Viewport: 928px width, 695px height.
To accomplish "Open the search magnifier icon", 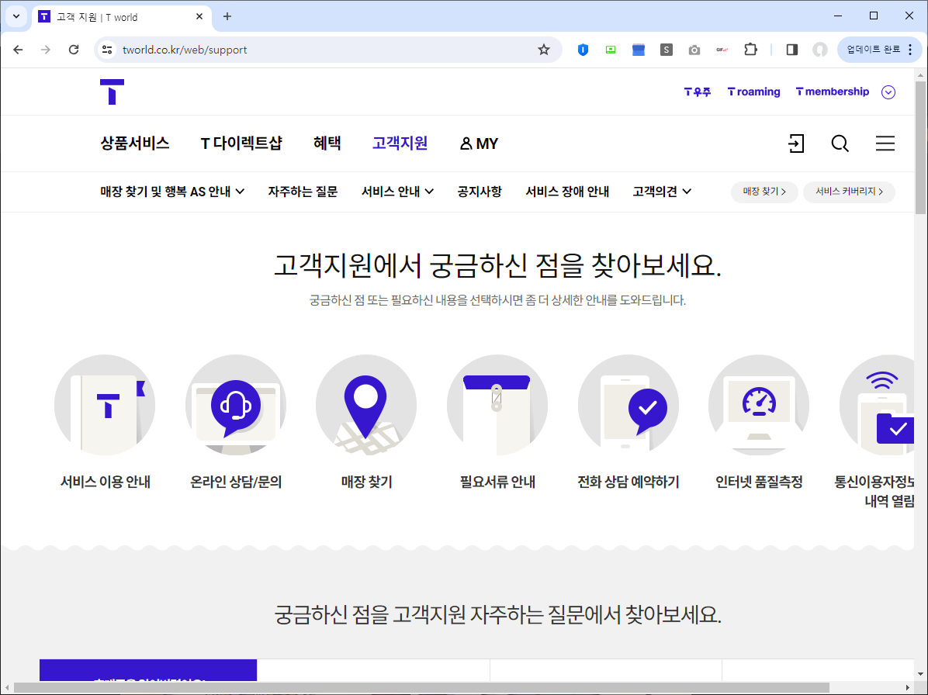I will 840,143.
